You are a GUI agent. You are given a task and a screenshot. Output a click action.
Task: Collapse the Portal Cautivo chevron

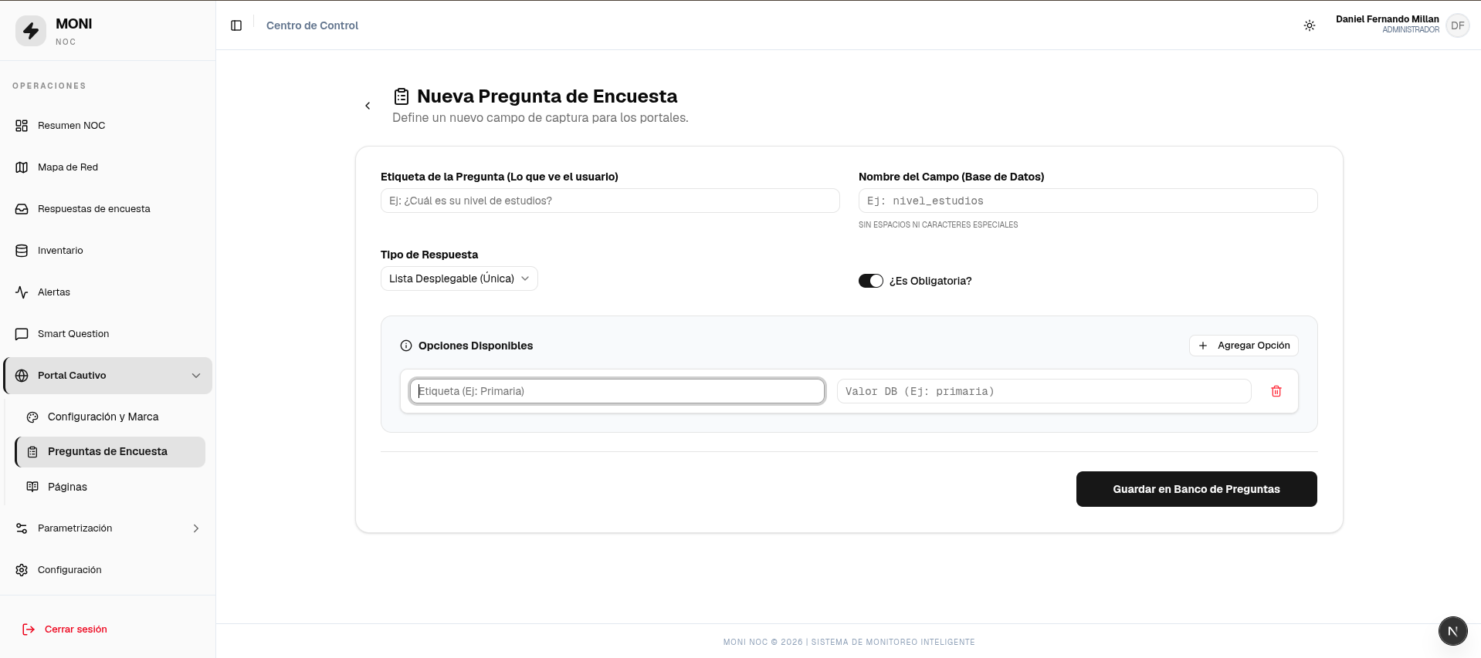(x=196, y=376)
